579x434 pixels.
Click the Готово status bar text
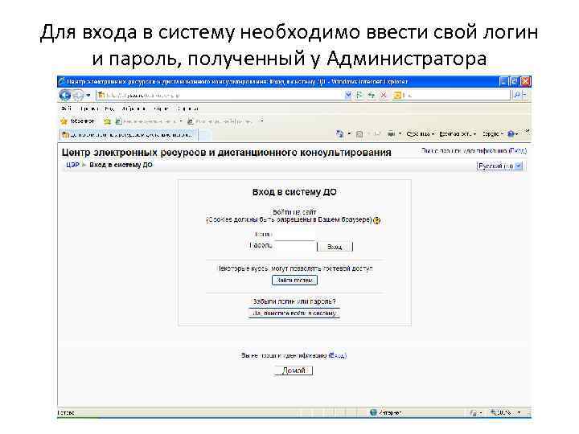point(66,412)
